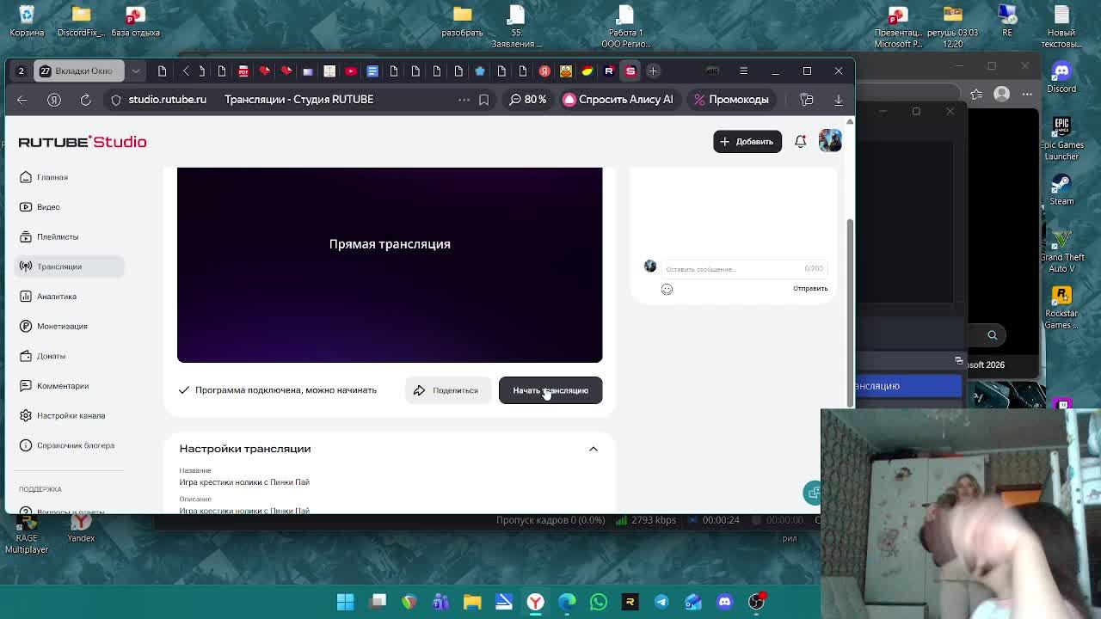This screenshot has height=619, width=1101.
Task: Open Аналитика in the sidebar
Action: pyautogui.click(x=56, y=297)
